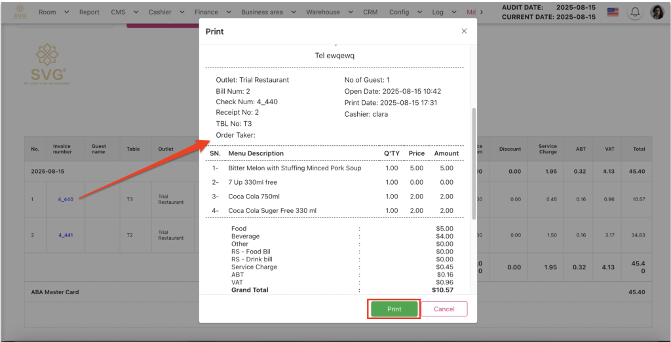This screenshot has width=671, height=342.
Task: Expand the Finance menu dropdown
Action: click(212, 12)
